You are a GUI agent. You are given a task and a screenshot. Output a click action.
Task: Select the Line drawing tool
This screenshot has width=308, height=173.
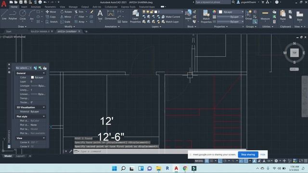tap(4, 15)
